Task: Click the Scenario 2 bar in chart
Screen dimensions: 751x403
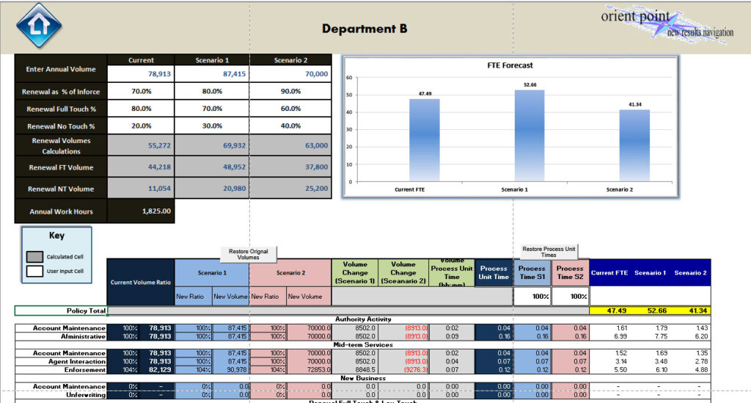Action: coord(634,145)
